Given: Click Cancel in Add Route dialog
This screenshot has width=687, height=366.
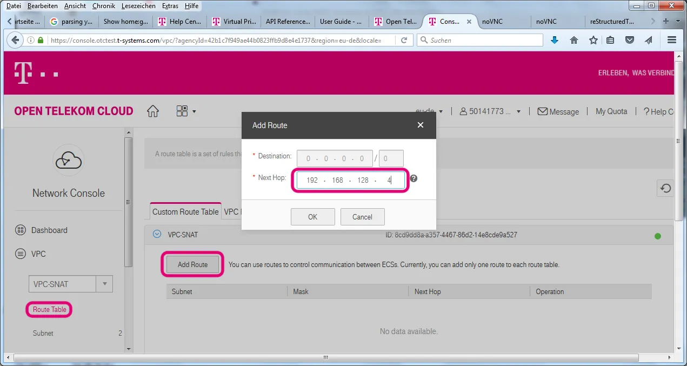Looking at the screenshot, I should click(362, 217).
